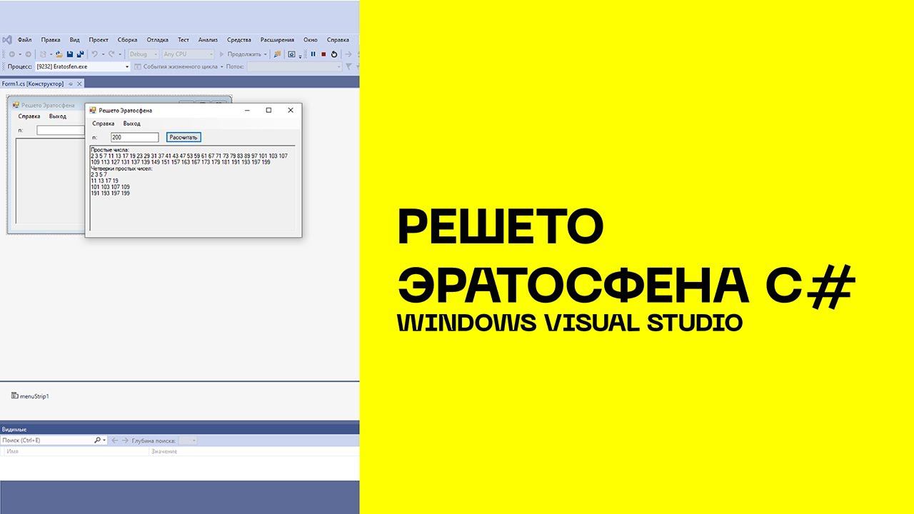Click Справка in the designer form menu
This screenshot has width=914, height=514.
[29, 116]
